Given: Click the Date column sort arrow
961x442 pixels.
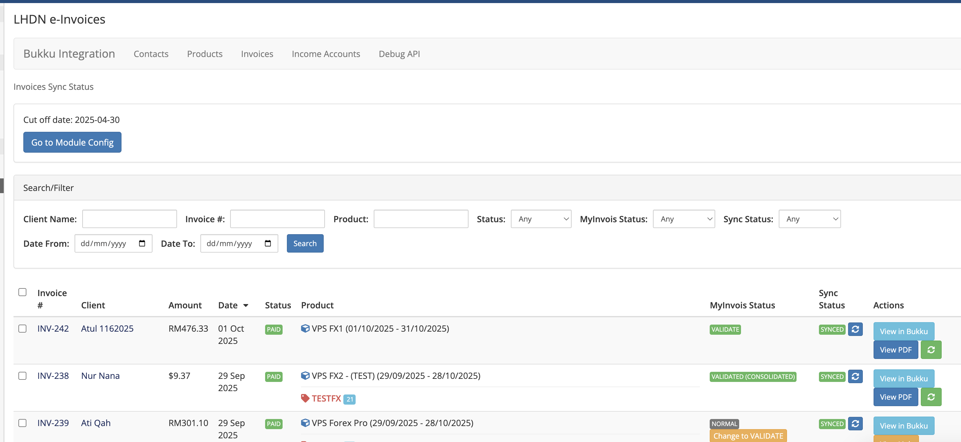Looking at the screenshot, I should click(x=245, y=306).
